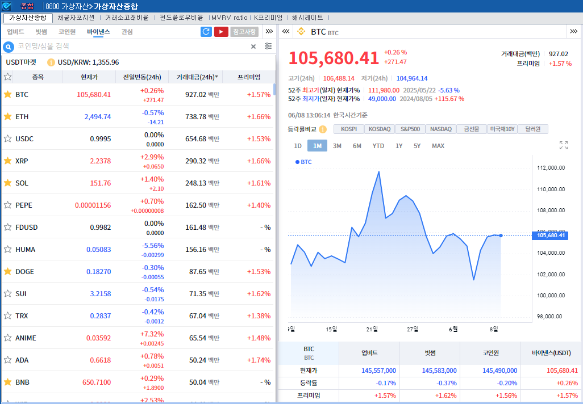Image resolution: width=583 pixels, height=404 pixels.
Task: Clear the search with the X icon
Action: (x=253, y=47)
